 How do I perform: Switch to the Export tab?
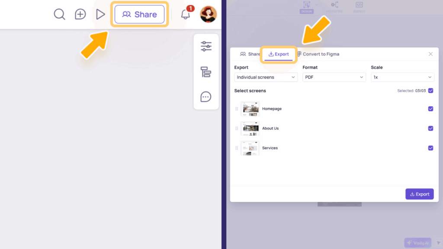click(279, 54)
